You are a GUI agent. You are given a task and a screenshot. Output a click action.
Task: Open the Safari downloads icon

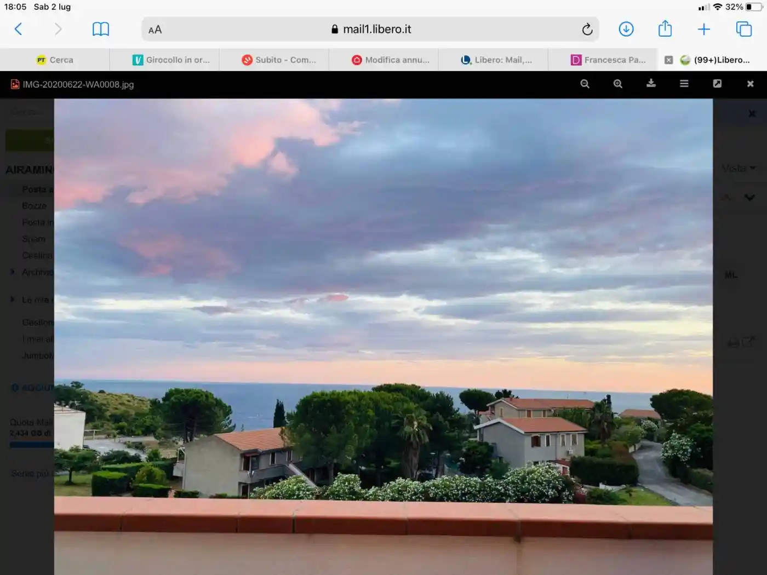pos(626,29)
